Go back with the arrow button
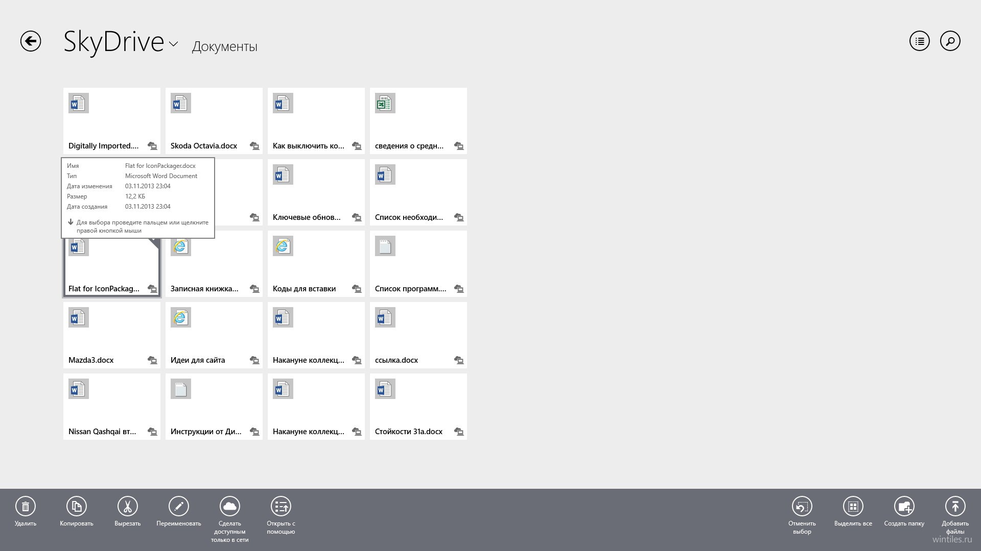Viewport: 981px width, 551px height. pyautogui.click(x=31, y=41)
